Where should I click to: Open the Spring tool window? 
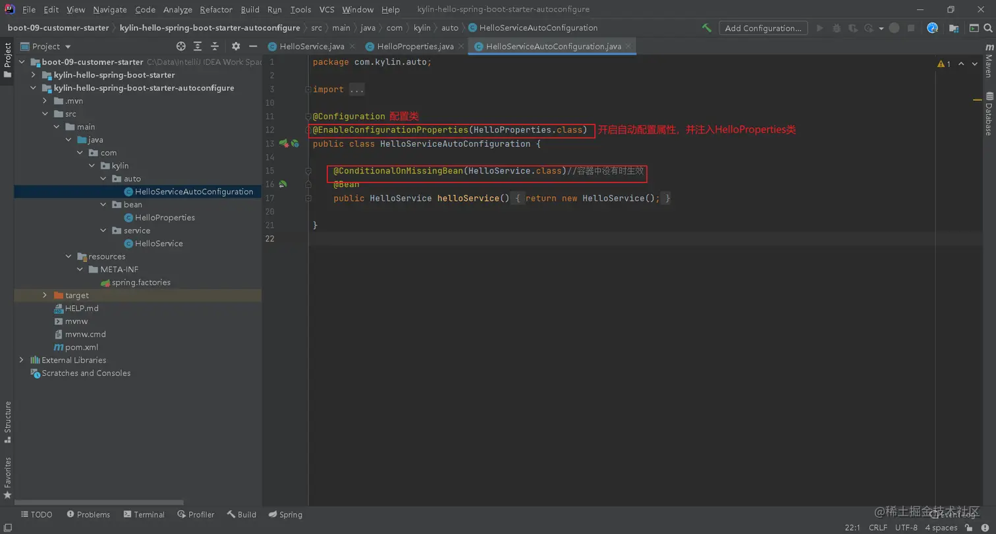pos(286,514)
